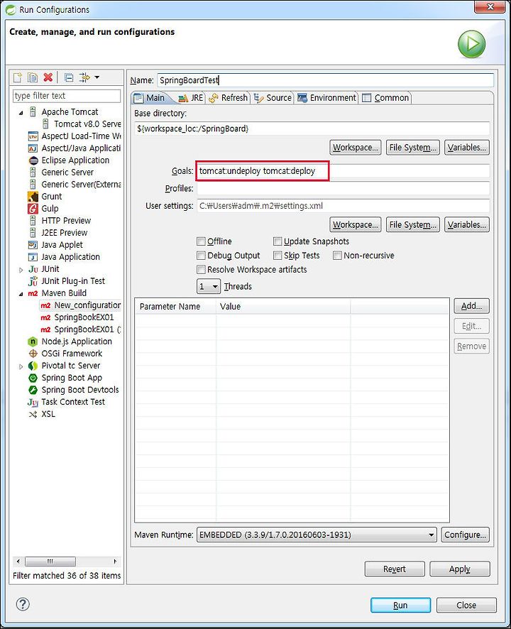Enable the Update Snapshots checkbox
The width and height of the screenshot is (511, 629).
pyautogui.click(x=278, y=241)
